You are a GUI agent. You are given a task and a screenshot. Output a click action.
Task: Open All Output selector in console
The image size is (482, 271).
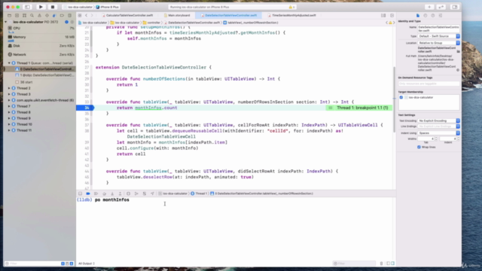87,263
